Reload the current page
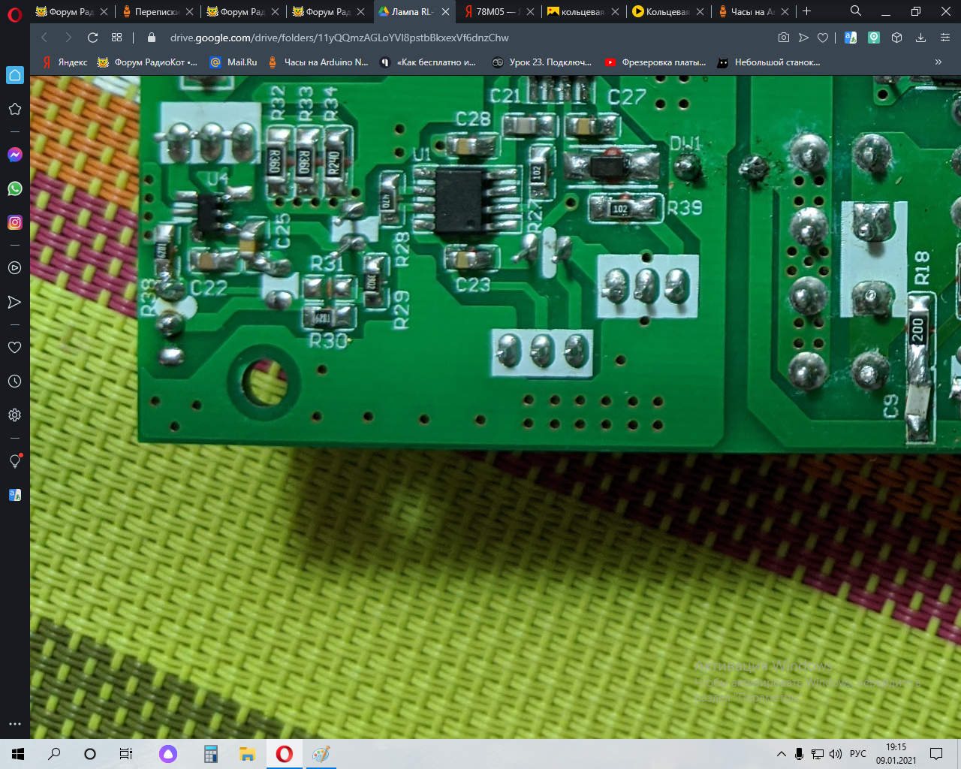Screen dimensions: 961x769 [x=93, y=38]
